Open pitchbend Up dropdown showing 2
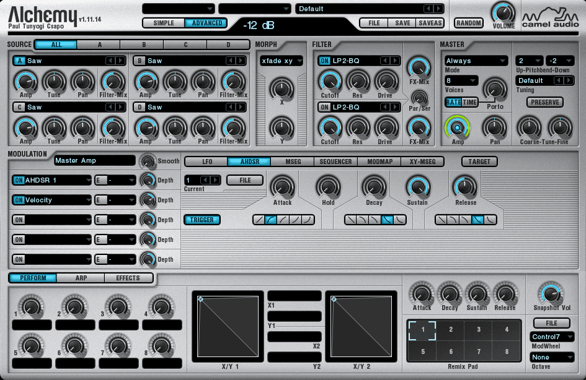 (529, 61)
